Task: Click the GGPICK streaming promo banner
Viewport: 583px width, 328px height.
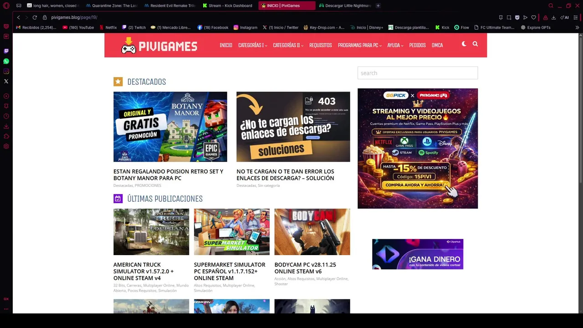Action: pos(418,149)
